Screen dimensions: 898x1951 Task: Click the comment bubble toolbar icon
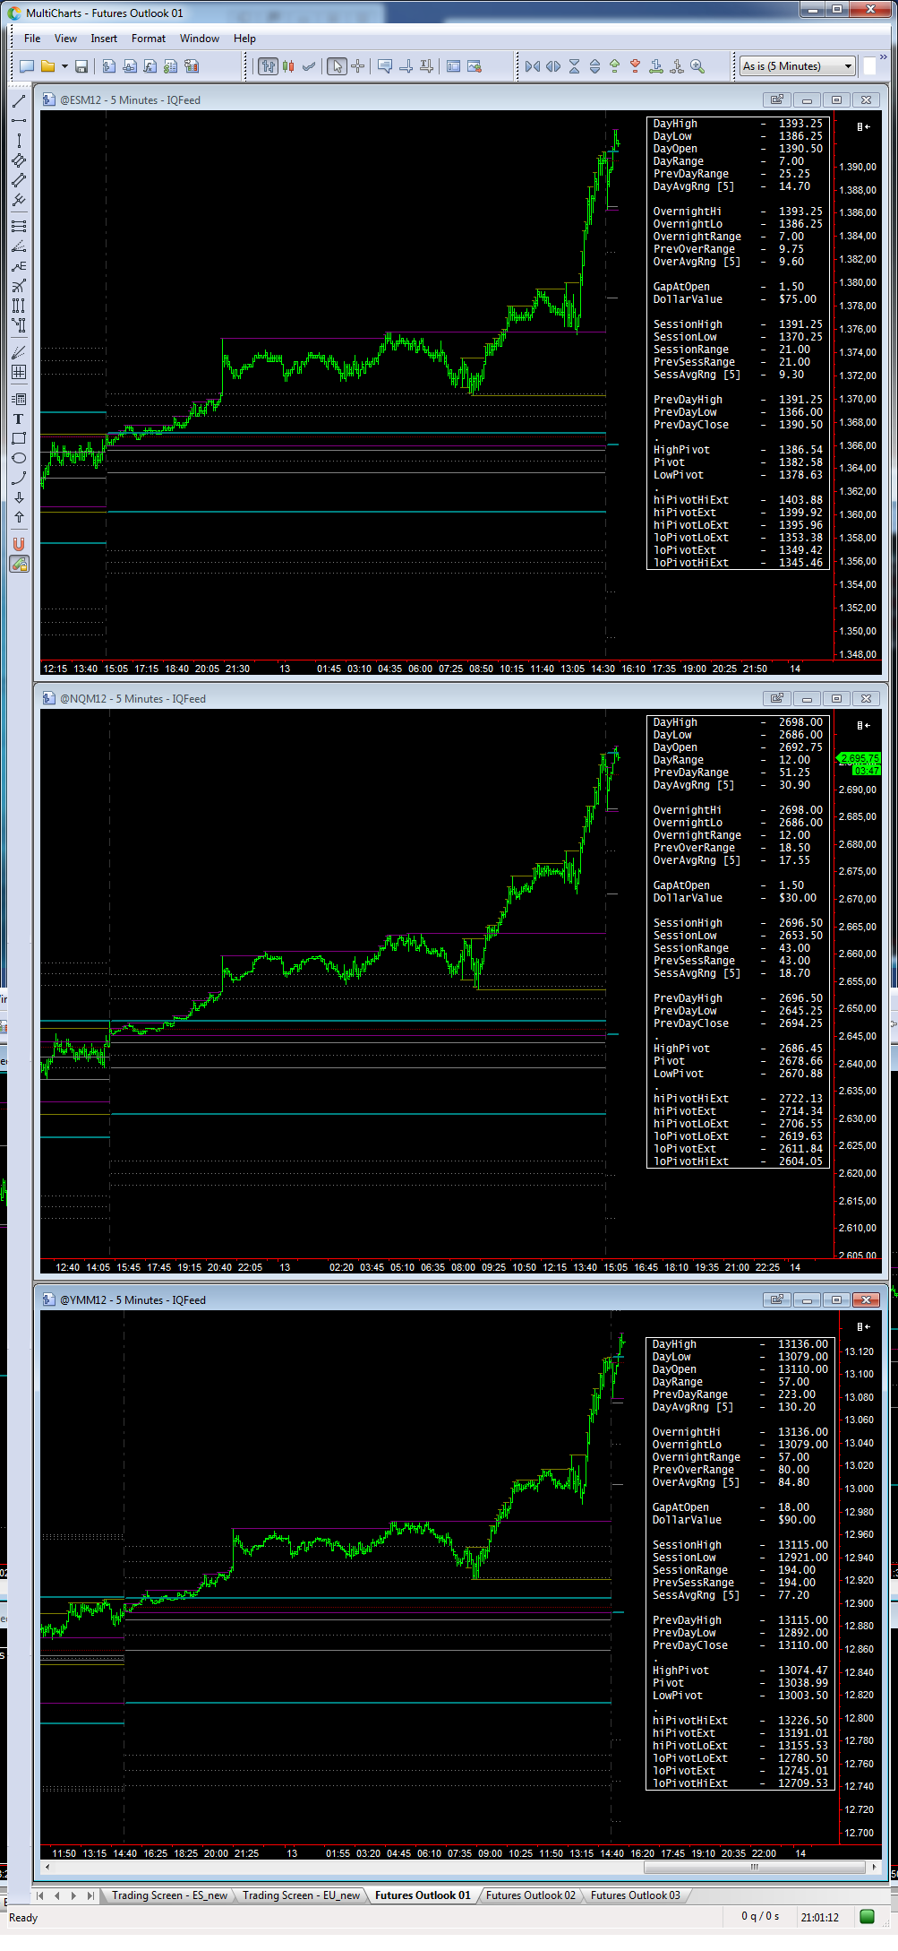click(385, 66)
